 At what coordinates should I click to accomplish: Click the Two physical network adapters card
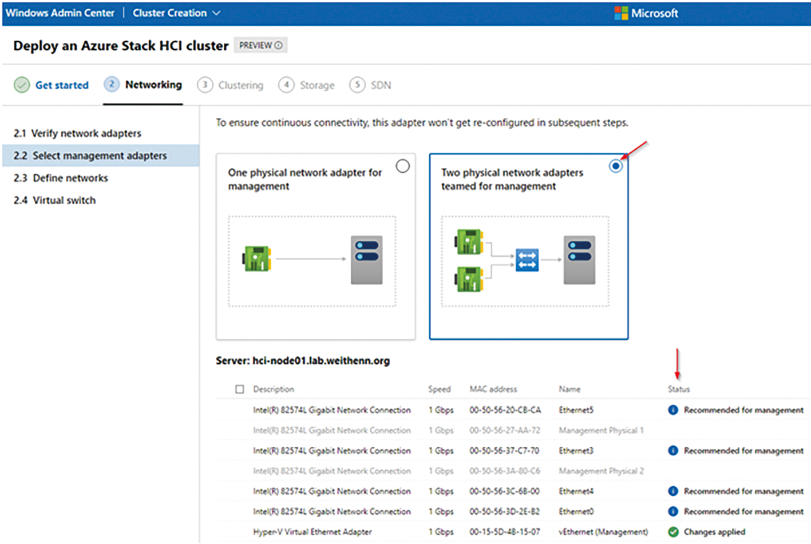pyautogui.click(x=529, y=247)
